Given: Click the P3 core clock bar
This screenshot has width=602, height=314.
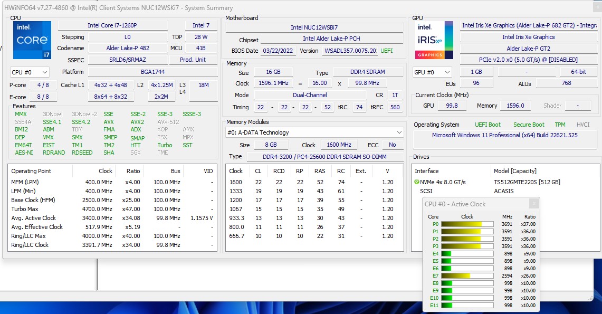Looking at the screenshot, I should [467, 246].
